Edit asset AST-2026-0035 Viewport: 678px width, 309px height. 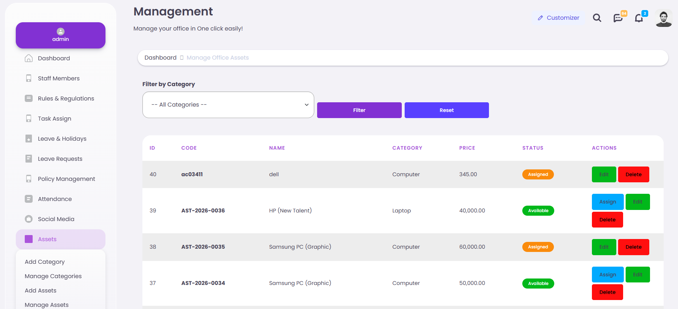(x=604, y=247)
